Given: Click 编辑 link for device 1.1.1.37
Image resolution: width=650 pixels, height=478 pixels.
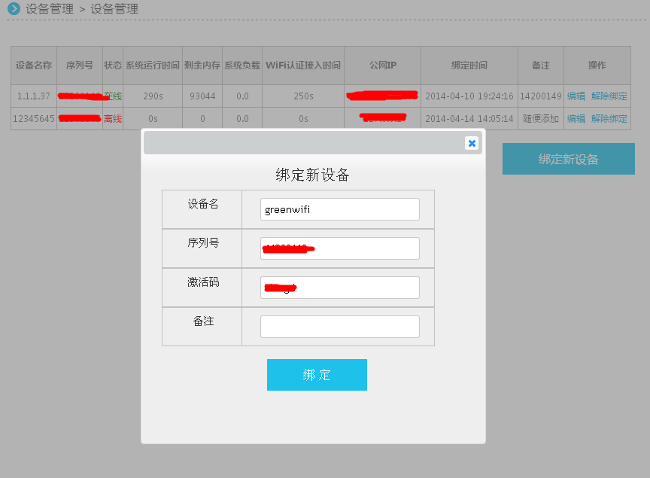Looking at the screenshot, I should [x=576, y=96].
